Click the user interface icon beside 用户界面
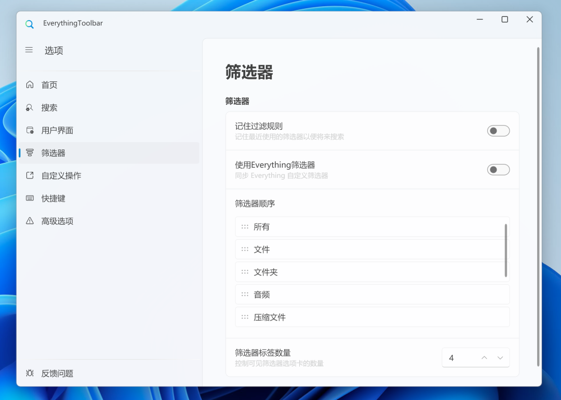Image resolution: width=561 pixels, height=400 pixels. (30, 130)
